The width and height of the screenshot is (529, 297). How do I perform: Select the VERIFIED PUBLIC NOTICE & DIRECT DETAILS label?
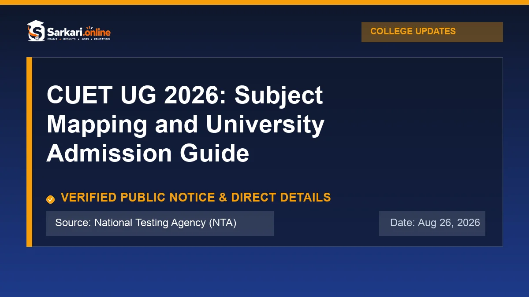[x=196, y=197]
